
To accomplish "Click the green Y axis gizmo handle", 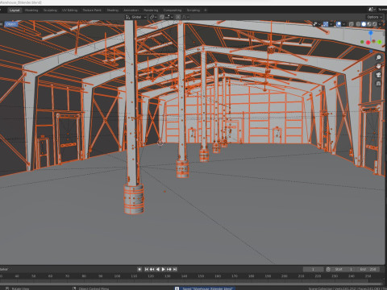I will click(x=380, y=42).
